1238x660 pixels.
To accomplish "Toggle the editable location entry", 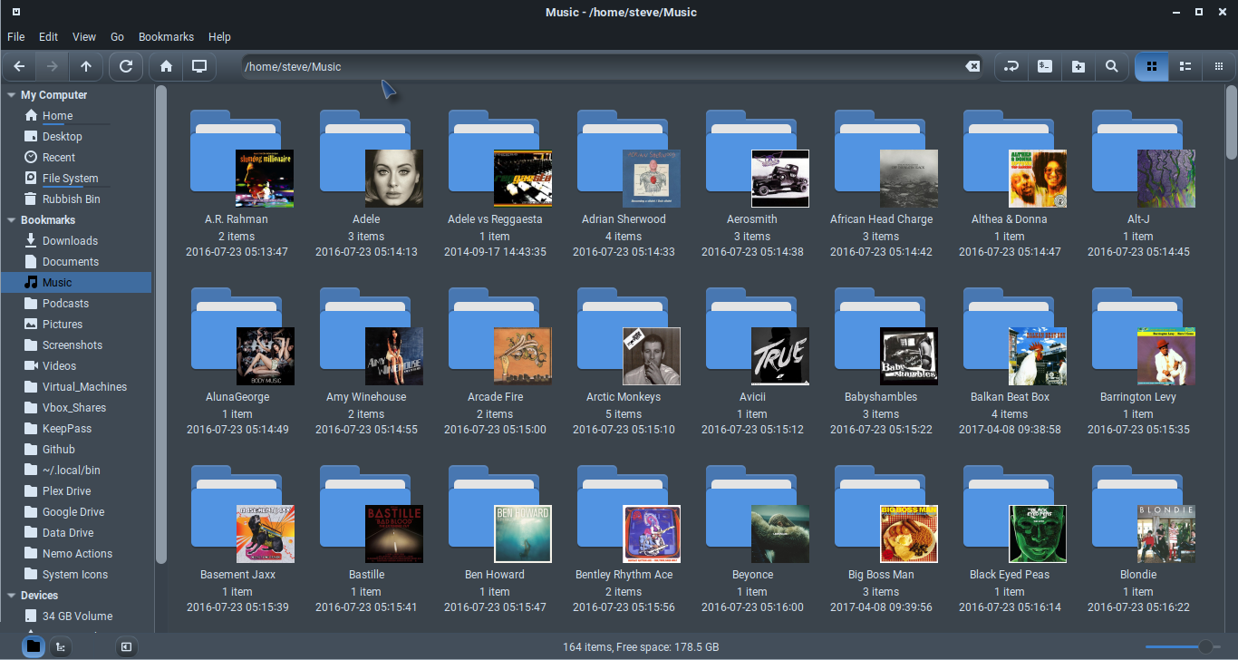I will 1011,66.
